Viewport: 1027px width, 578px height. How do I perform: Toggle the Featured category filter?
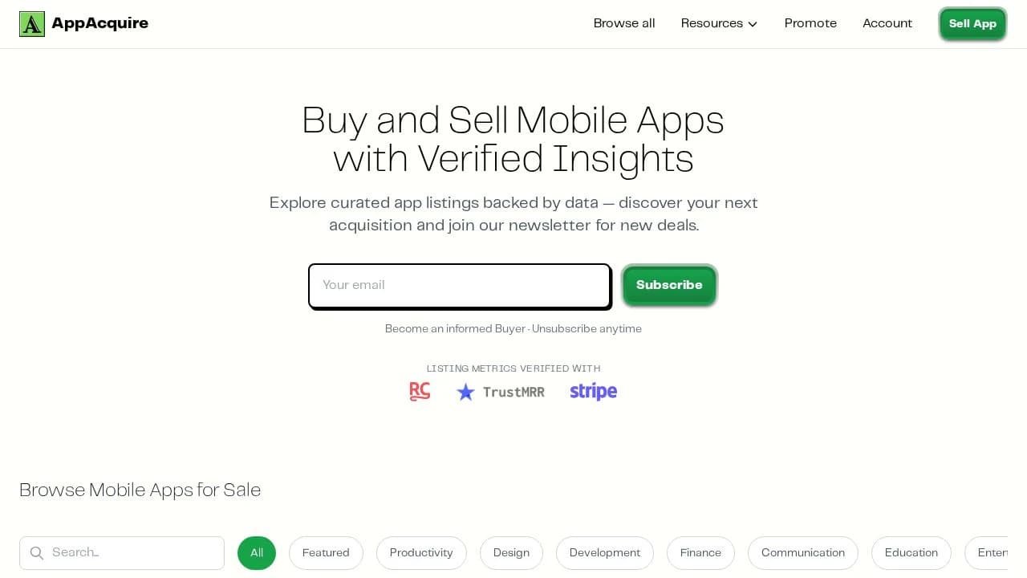pyautogui.click(x=326, y=552)
